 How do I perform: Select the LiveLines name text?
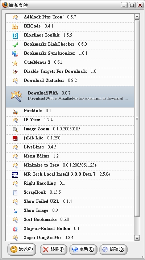coord(34,147)
